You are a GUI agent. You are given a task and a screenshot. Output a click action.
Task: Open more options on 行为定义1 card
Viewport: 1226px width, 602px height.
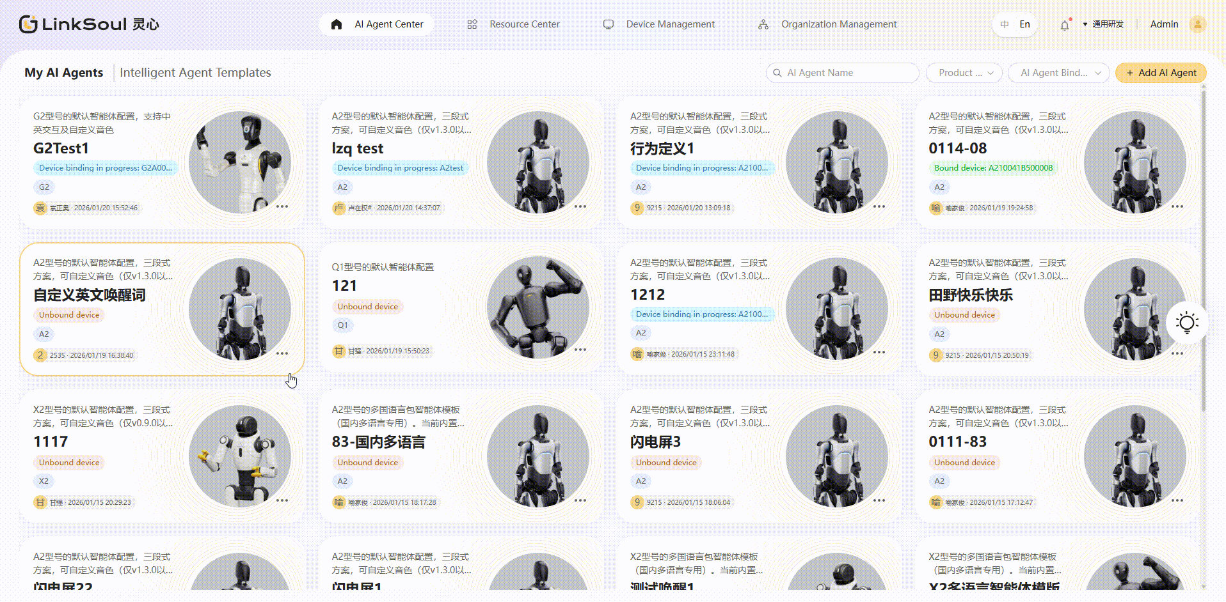click(x=879, y=206)
